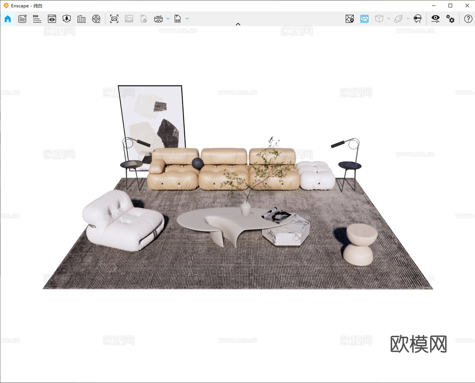Export a standalone EXE file
The image size is (475, 383).
178,19
